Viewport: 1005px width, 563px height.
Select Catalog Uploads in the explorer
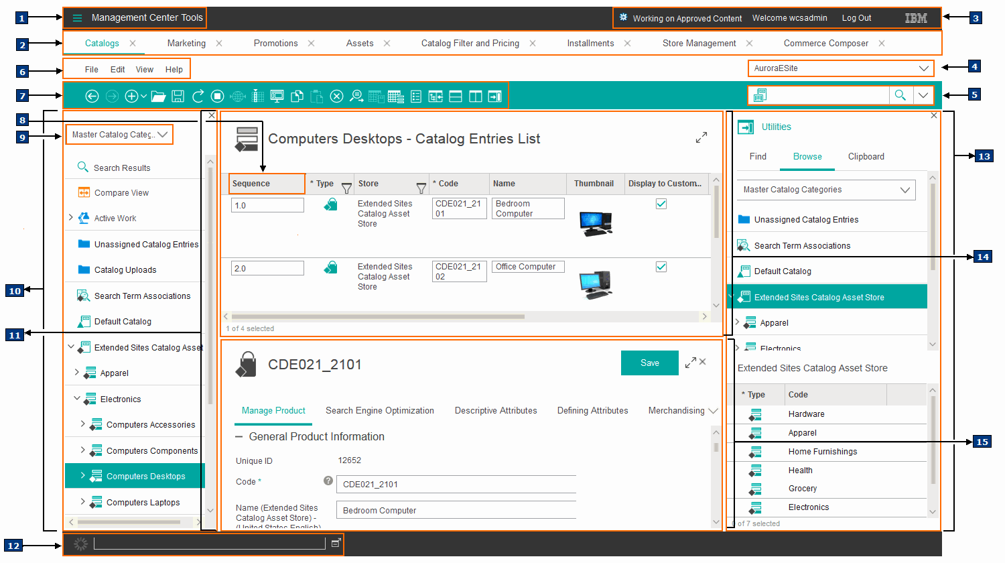click(x=125, y=269)
